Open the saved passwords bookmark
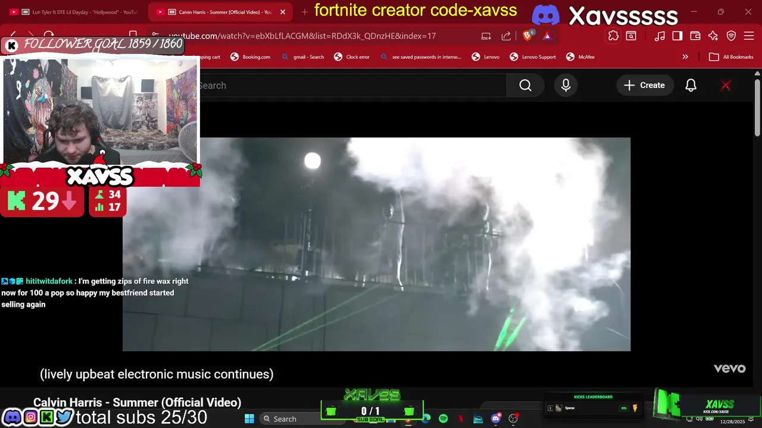 [x=420, y=57]
